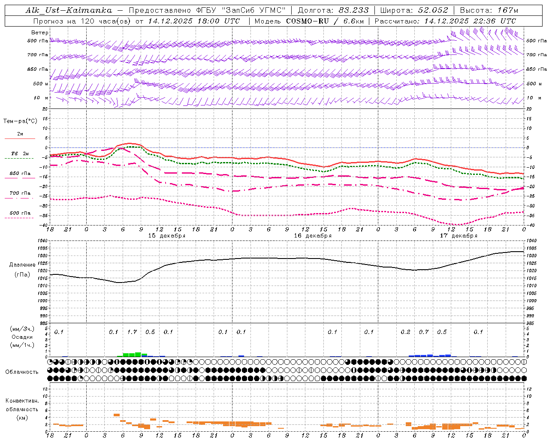
Task: Click the "1.7" precipitation amount value
Action: 132,332
